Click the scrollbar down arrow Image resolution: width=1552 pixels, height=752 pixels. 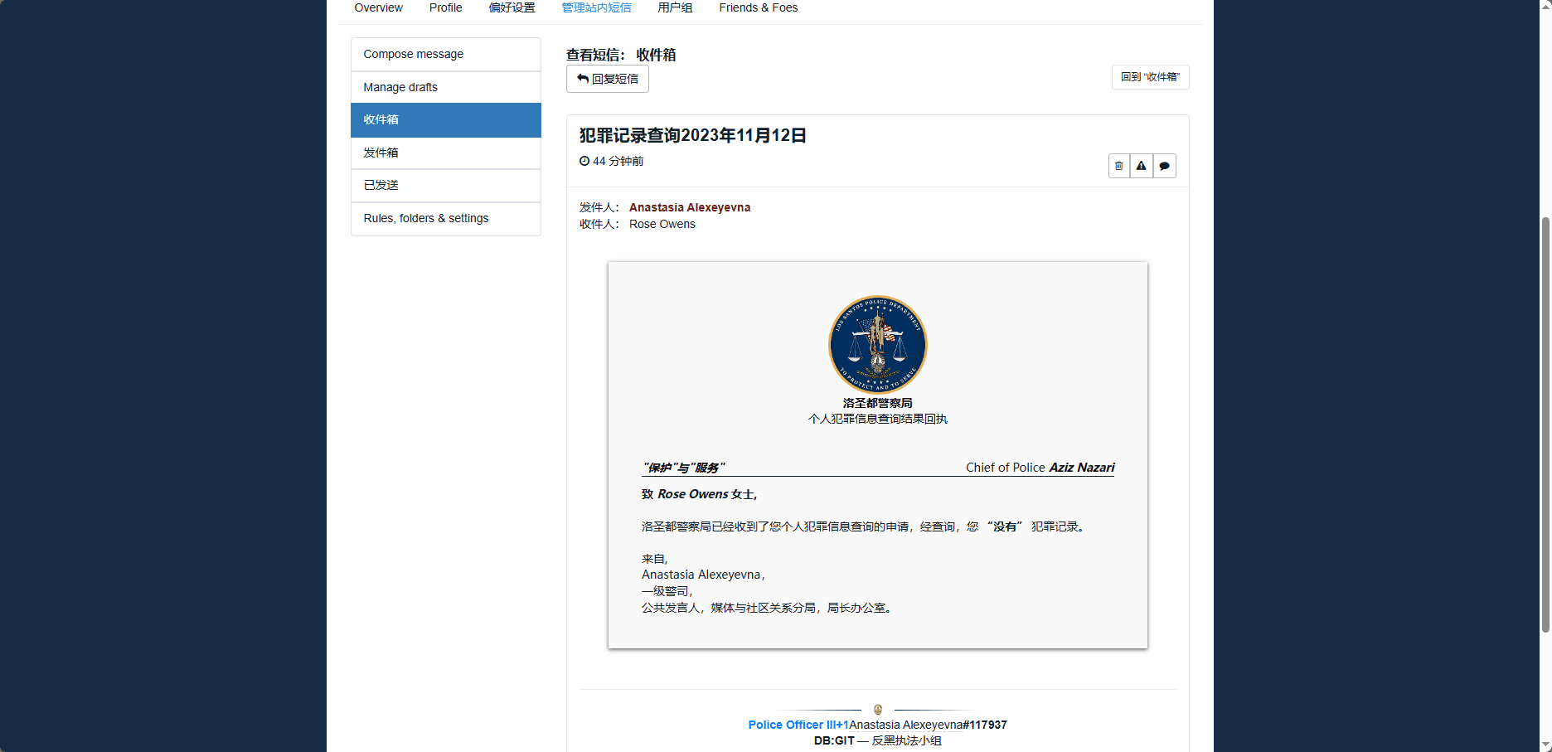click(1545, 745)
